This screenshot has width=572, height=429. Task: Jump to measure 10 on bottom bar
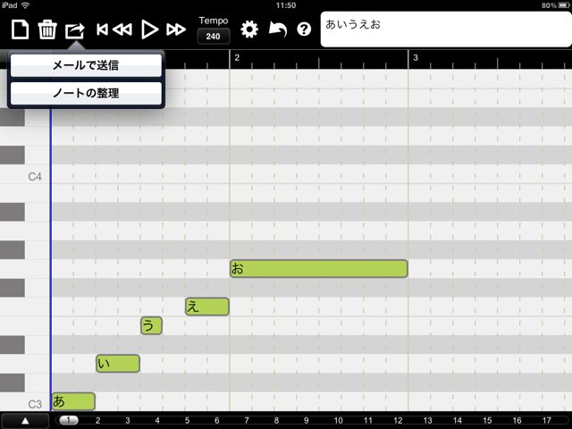338,420
